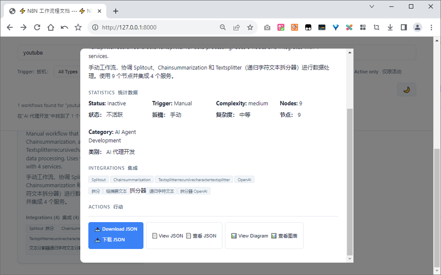Screen dimensions: 441x275
Task: Click the modal's vertical scrollbar thumb
Action: (x=350, y=181)
